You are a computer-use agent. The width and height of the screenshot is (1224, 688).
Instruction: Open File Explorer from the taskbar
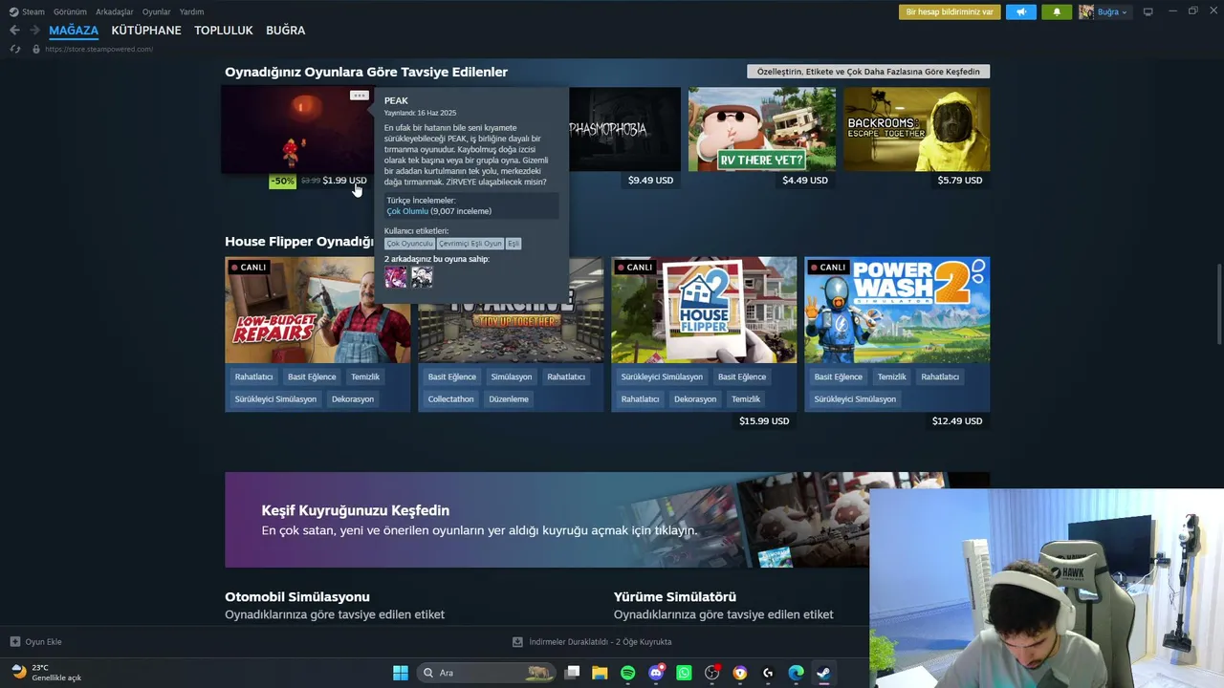[x=600, y=673]
